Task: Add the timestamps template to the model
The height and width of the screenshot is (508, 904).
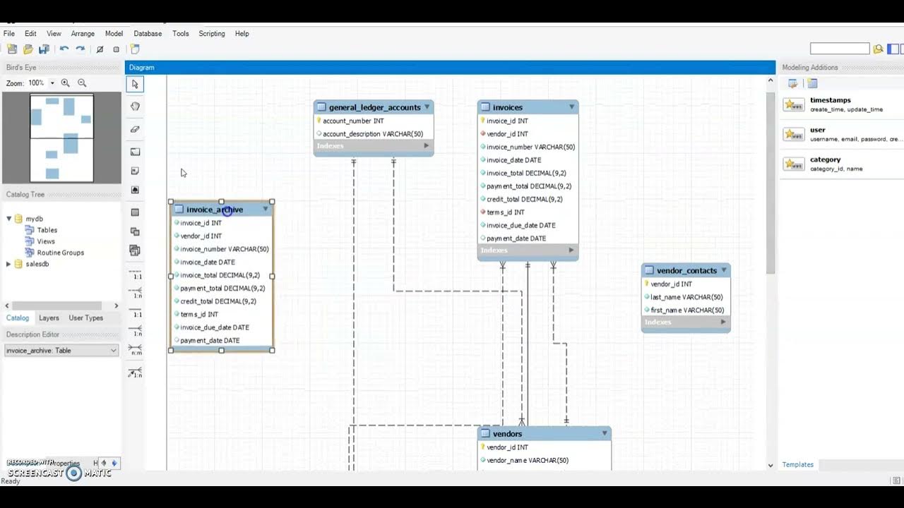Action: click(840, 104)
